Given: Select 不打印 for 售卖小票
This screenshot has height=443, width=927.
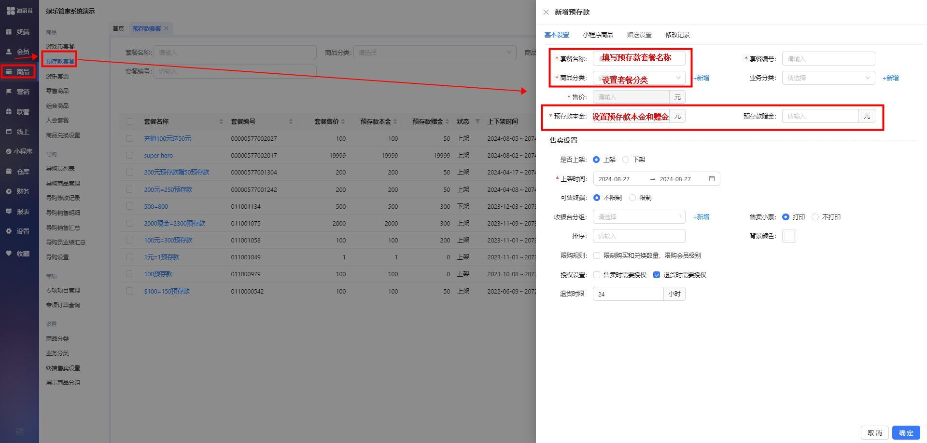Looking at the screenshot, I should pyautogui.click(x=815, y=217).
